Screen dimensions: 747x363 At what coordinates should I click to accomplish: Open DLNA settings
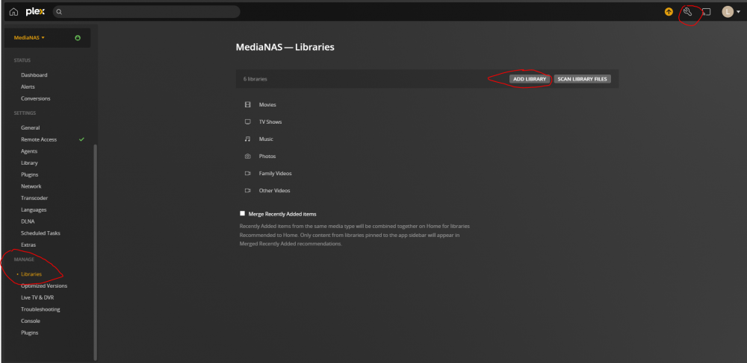(28, 221)
